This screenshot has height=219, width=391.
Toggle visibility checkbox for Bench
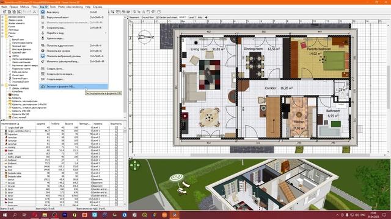116,179
